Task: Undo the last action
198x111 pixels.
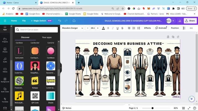Action: [60, 21]
